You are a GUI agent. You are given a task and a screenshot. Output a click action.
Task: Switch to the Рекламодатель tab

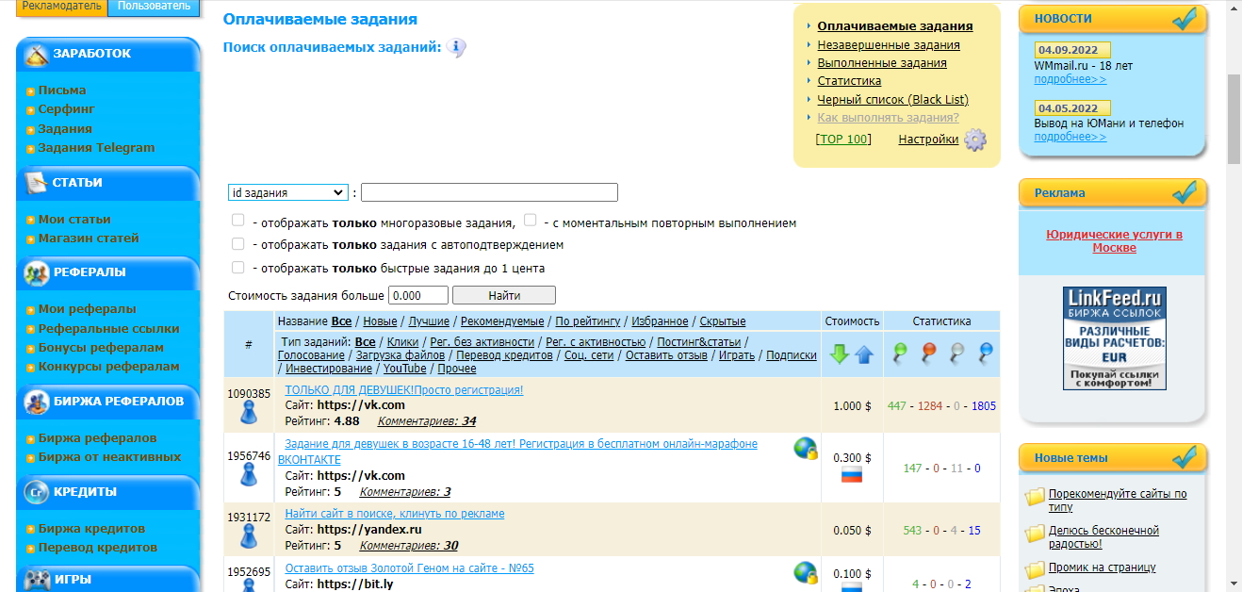(62, 7)
